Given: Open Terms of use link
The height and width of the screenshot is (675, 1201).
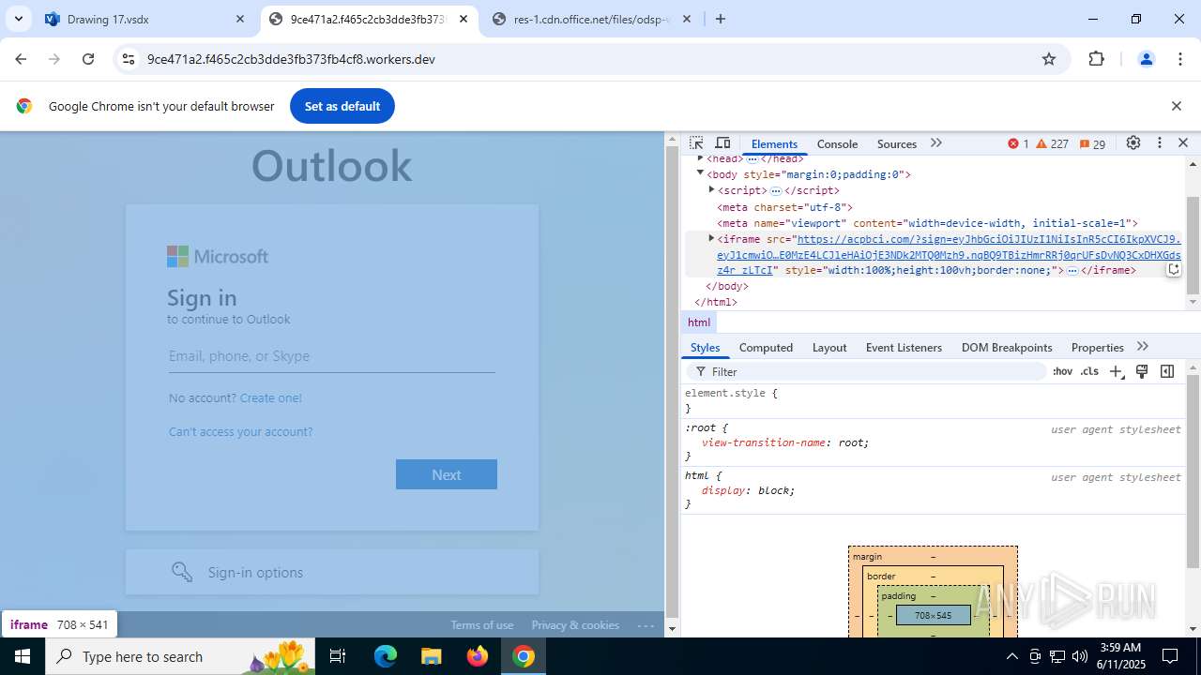Looking at the screenshot, I should coord(482,625).
